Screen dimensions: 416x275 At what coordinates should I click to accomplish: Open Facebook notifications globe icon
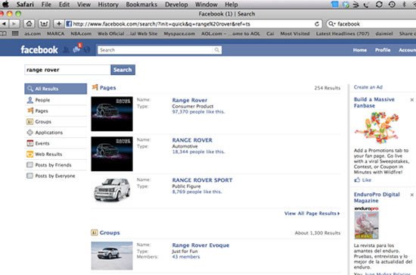click(87, 49)
